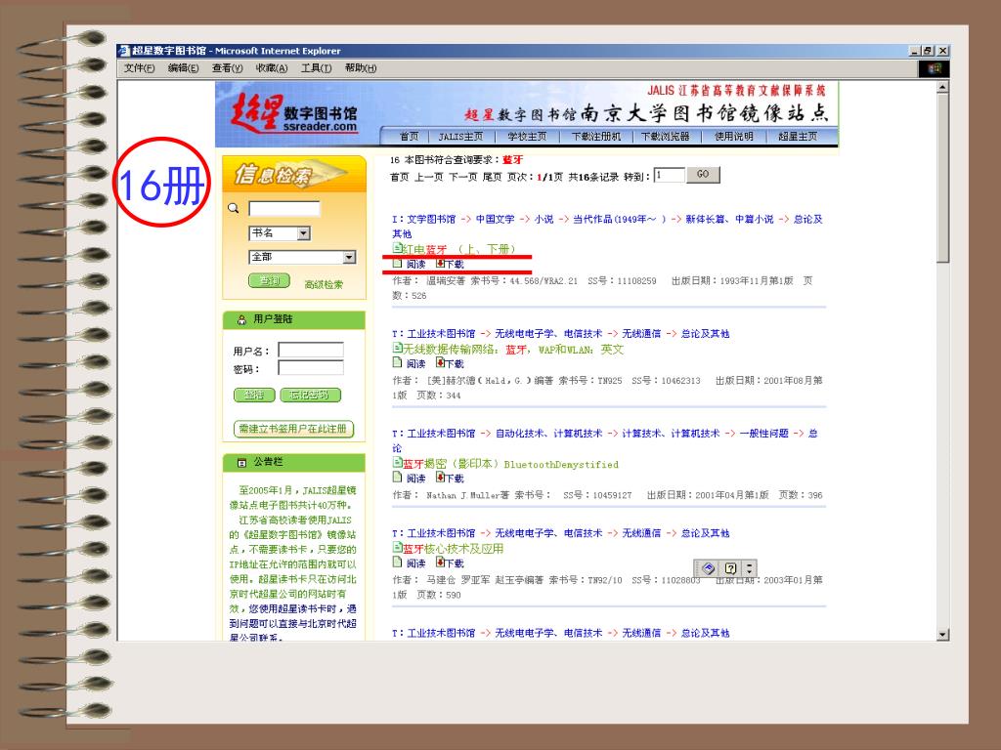Click the 忘记密码 button

310,395
